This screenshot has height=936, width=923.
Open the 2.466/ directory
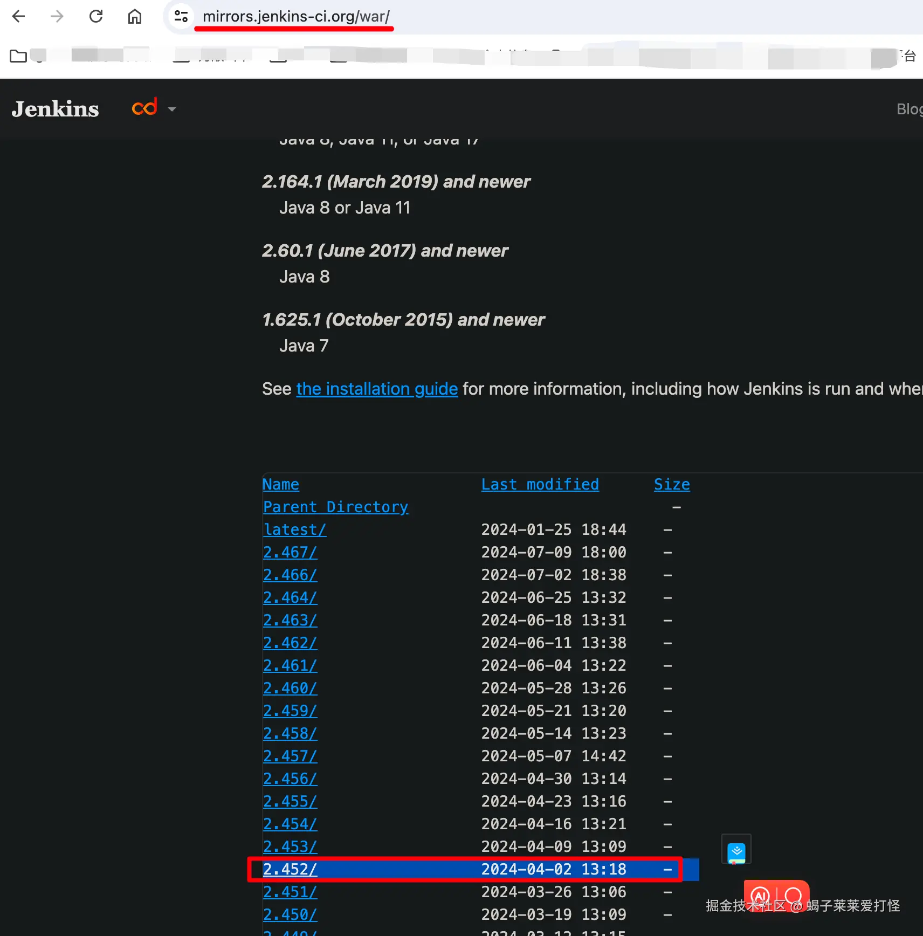click(x=290, y=575)
